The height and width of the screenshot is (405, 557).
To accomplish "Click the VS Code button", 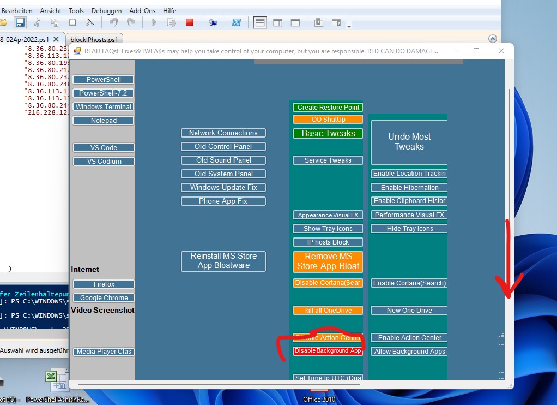I will [104, 148].
